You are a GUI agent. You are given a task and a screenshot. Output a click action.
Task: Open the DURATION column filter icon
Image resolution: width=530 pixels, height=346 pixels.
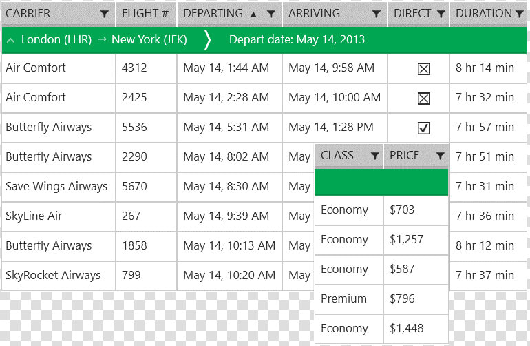(x=520, y=14)
